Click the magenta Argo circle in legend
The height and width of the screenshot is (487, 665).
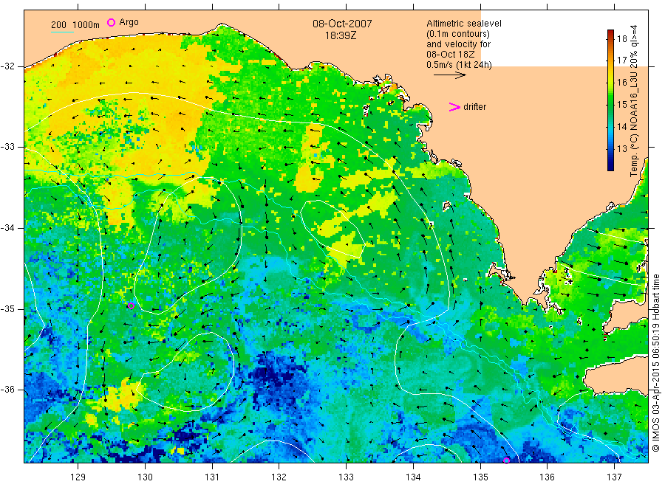pos(111,22)
